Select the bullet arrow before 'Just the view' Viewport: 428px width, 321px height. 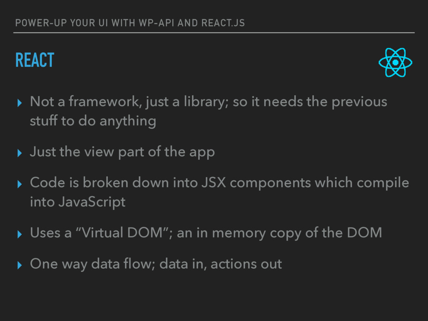pyautogui.click(x=19, y=153)
